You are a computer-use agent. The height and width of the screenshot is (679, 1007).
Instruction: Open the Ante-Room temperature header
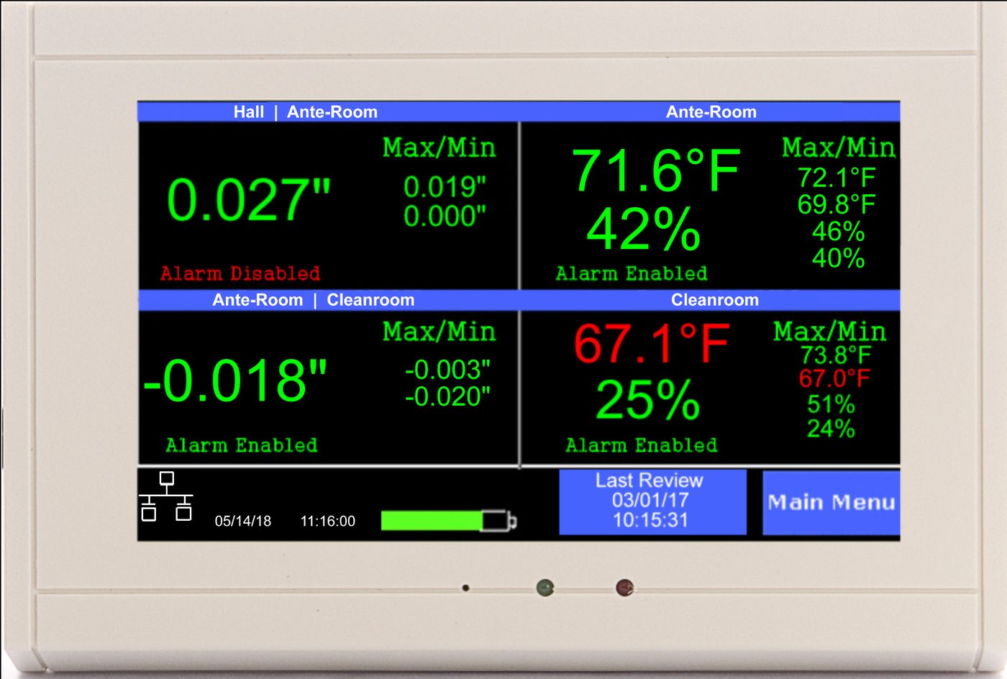point(710,112)
